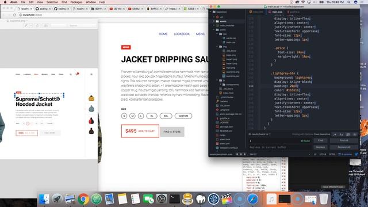This screenshot has width=368, height=207.
Task: Open Finder from the Dock
Action: click(44, 199)
